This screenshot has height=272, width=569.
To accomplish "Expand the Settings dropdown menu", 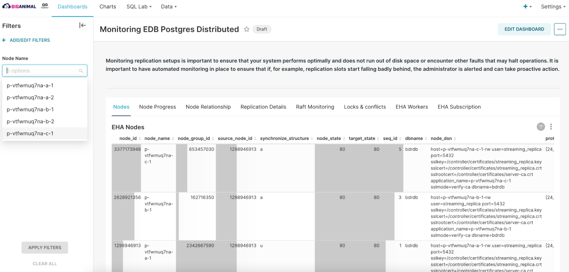I will pyautogui.click(x=553, y=7).
